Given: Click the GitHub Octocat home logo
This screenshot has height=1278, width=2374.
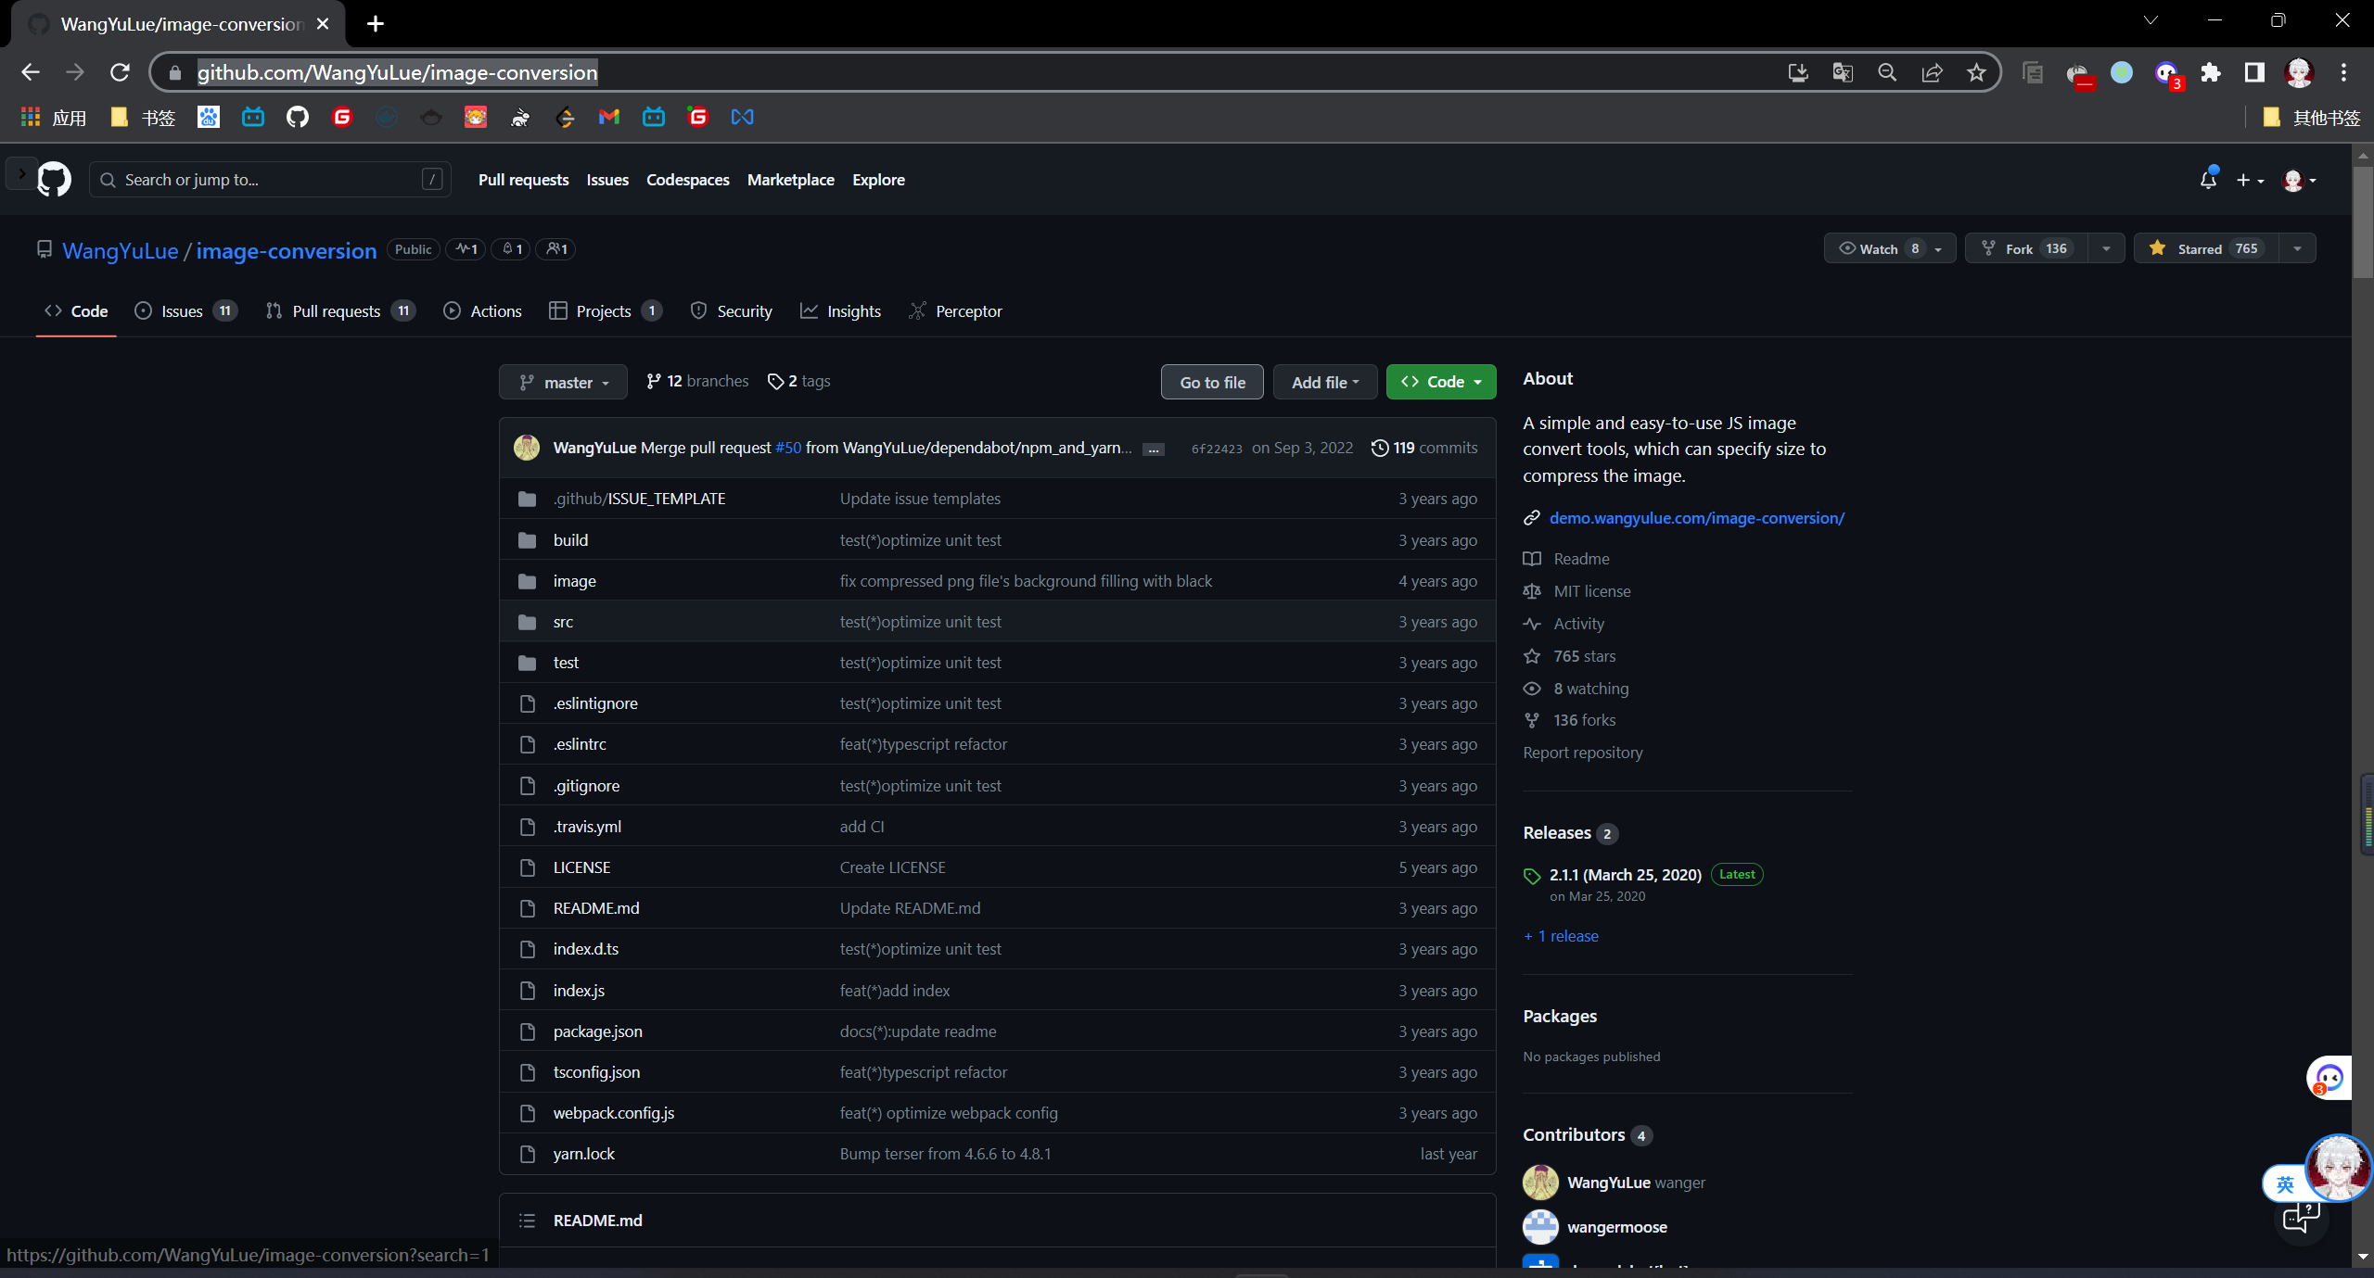Looking at the screenshot, I should [54, 180].
